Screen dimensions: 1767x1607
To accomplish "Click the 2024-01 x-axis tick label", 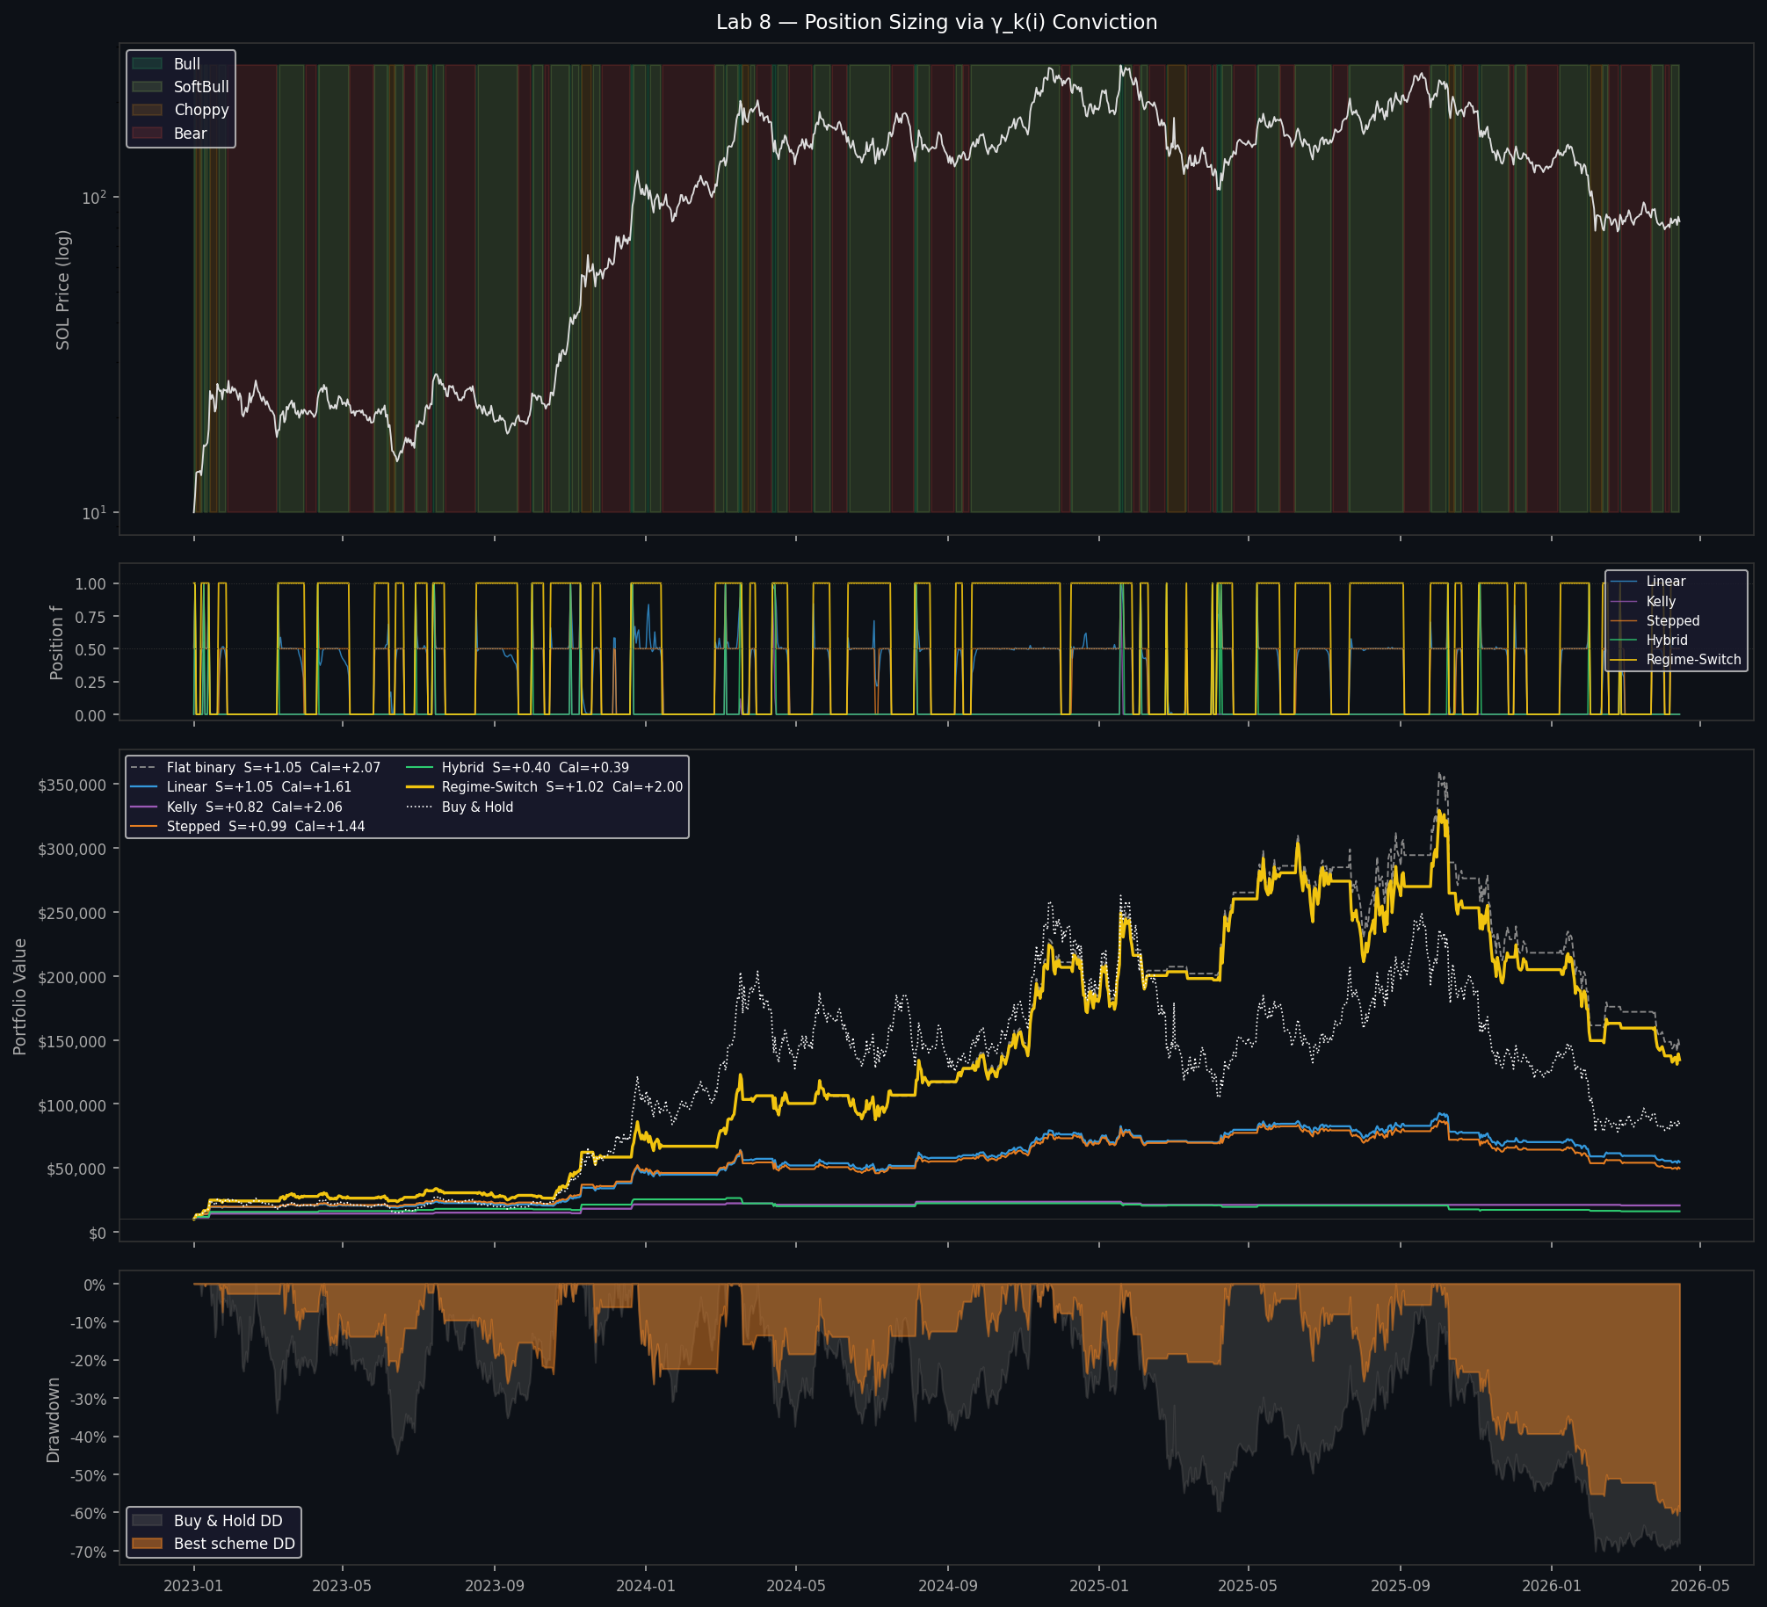I will tap(646, 1586).
